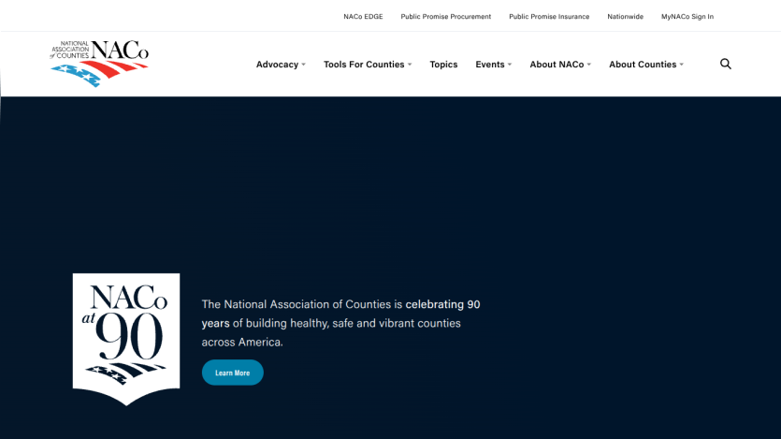
Task: Open the Topics menu item
Action: point(443,65)
